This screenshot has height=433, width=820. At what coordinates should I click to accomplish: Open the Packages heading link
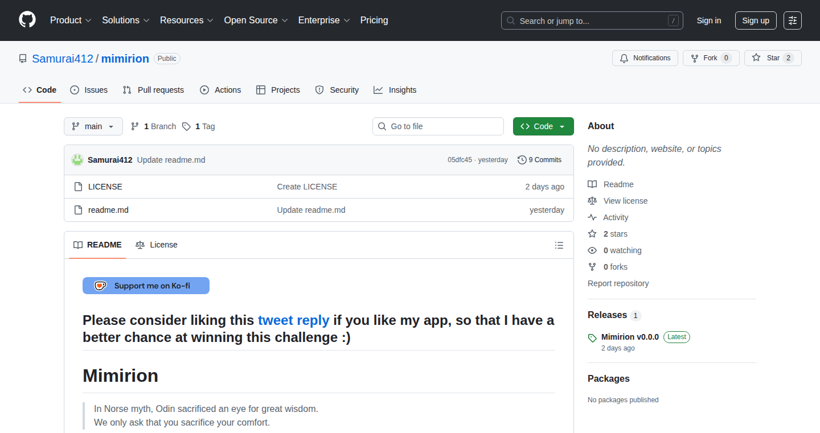(609, 379)
